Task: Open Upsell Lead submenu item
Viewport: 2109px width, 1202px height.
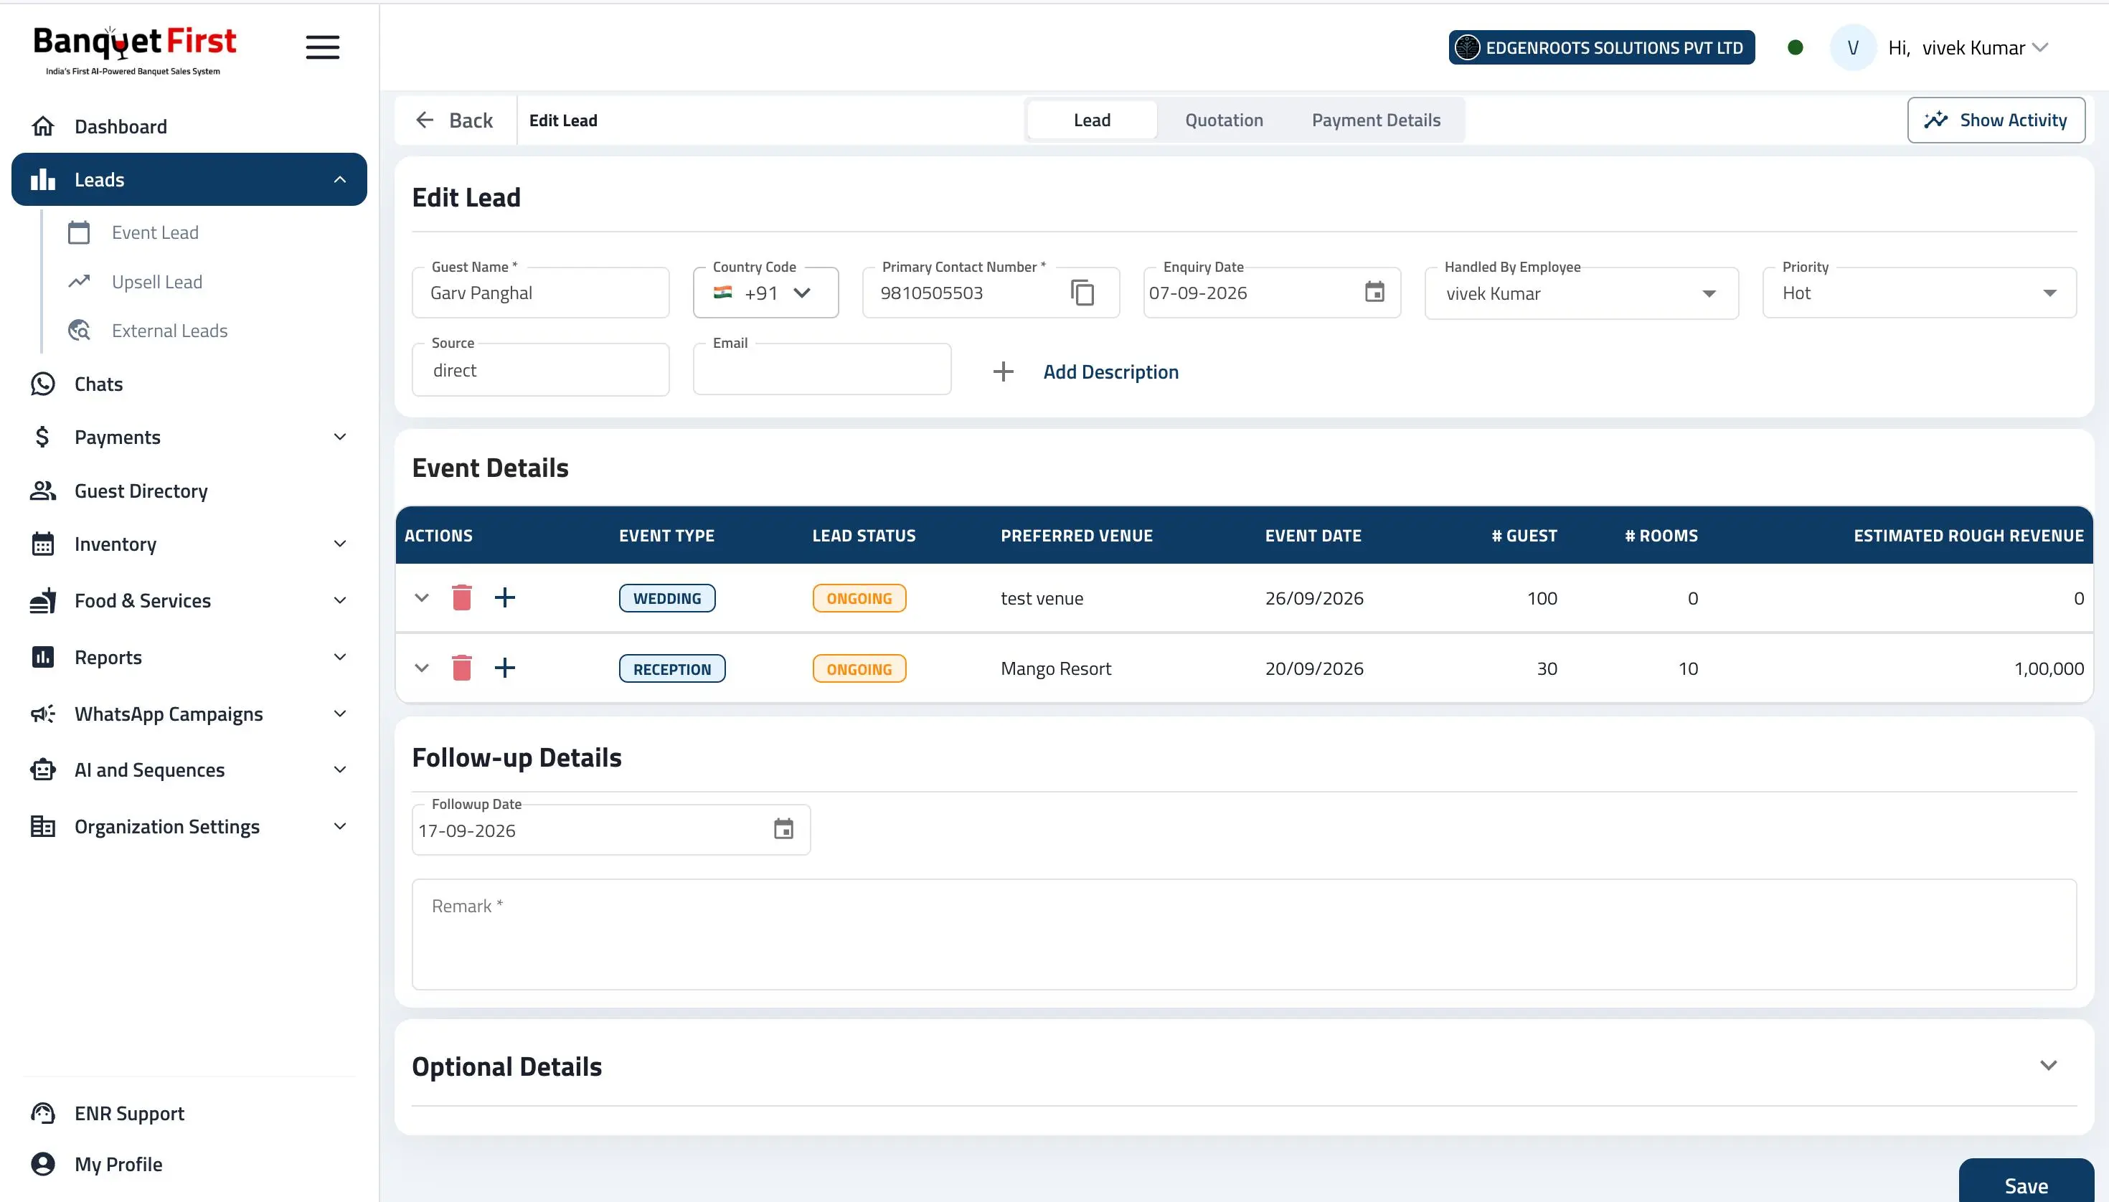Action: click(x=157, y=282)
